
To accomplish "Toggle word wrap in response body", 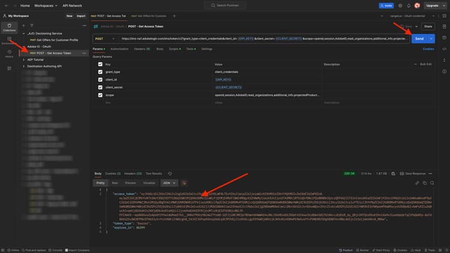I will click(184, 183).
